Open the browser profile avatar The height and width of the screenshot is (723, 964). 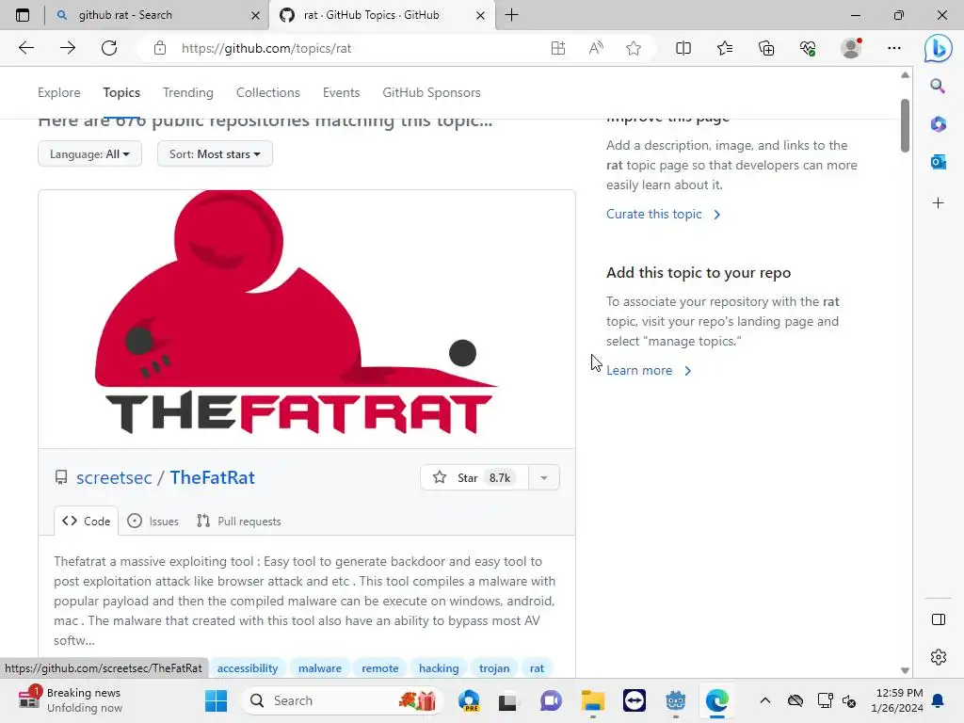tap(851, 48)
